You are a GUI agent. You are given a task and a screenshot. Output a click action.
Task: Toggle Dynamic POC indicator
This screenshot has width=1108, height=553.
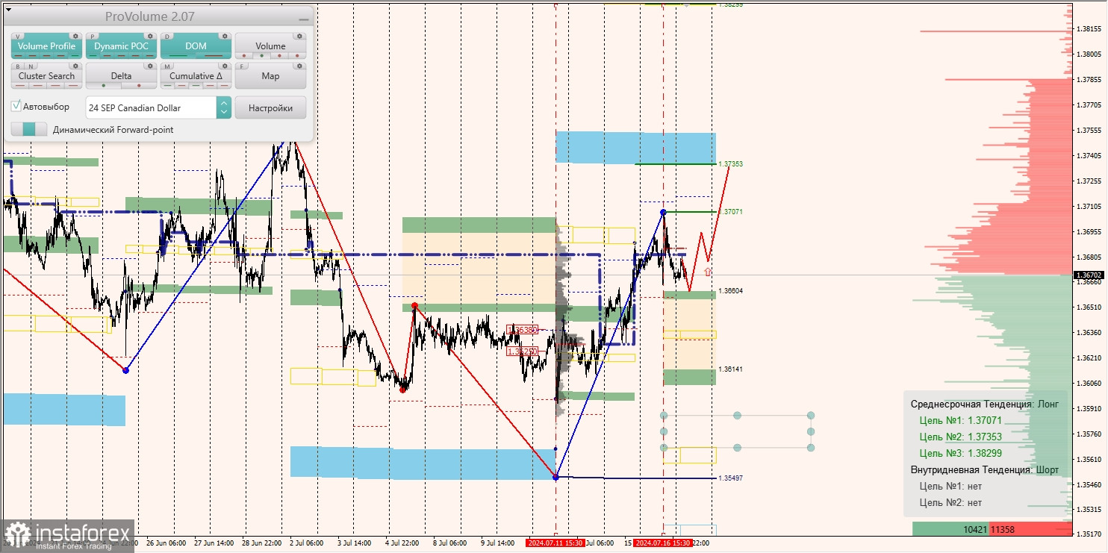(121, 46)
